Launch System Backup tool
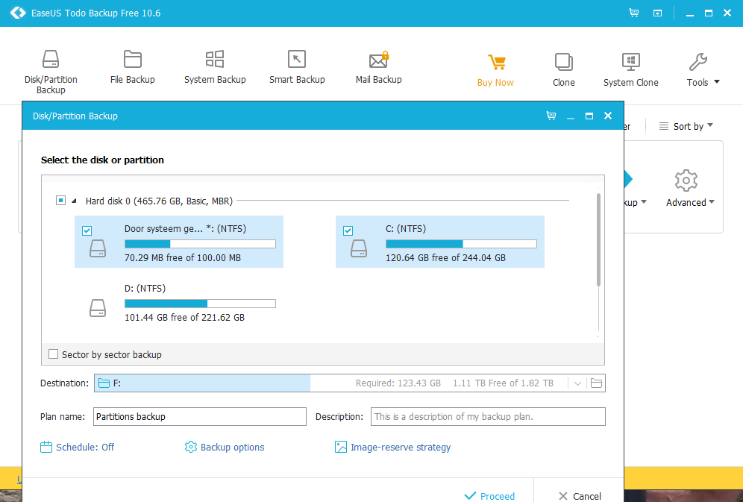The height and width of the screenshot is (502, 743). pyautogui.click(x=215, y=67)
